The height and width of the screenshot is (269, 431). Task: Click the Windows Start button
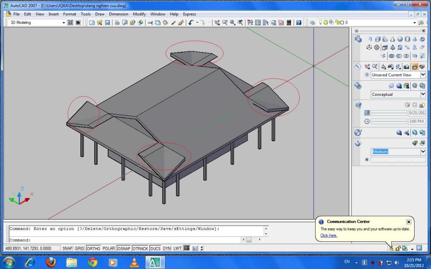[x=9, y=262]
